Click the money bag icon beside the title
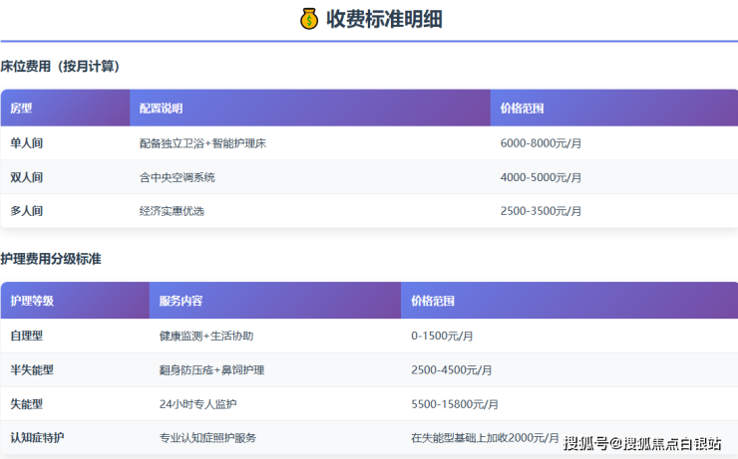 coord(309,19)
